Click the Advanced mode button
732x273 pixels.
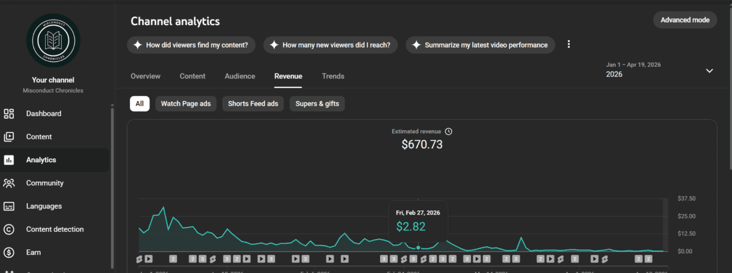click(x=684, y=20)
